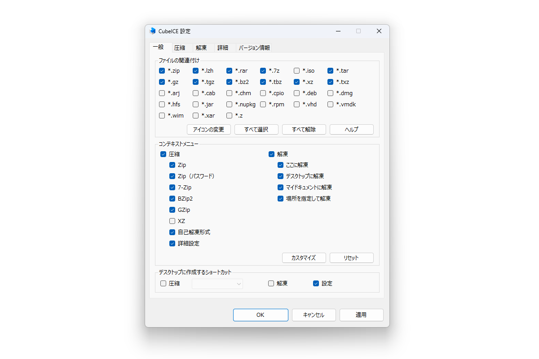Image resolution: width=539 pixels, height=359 pixels.
Task: Uncheck the *.bz2 checkbox
Action: [x=229, y=82]
